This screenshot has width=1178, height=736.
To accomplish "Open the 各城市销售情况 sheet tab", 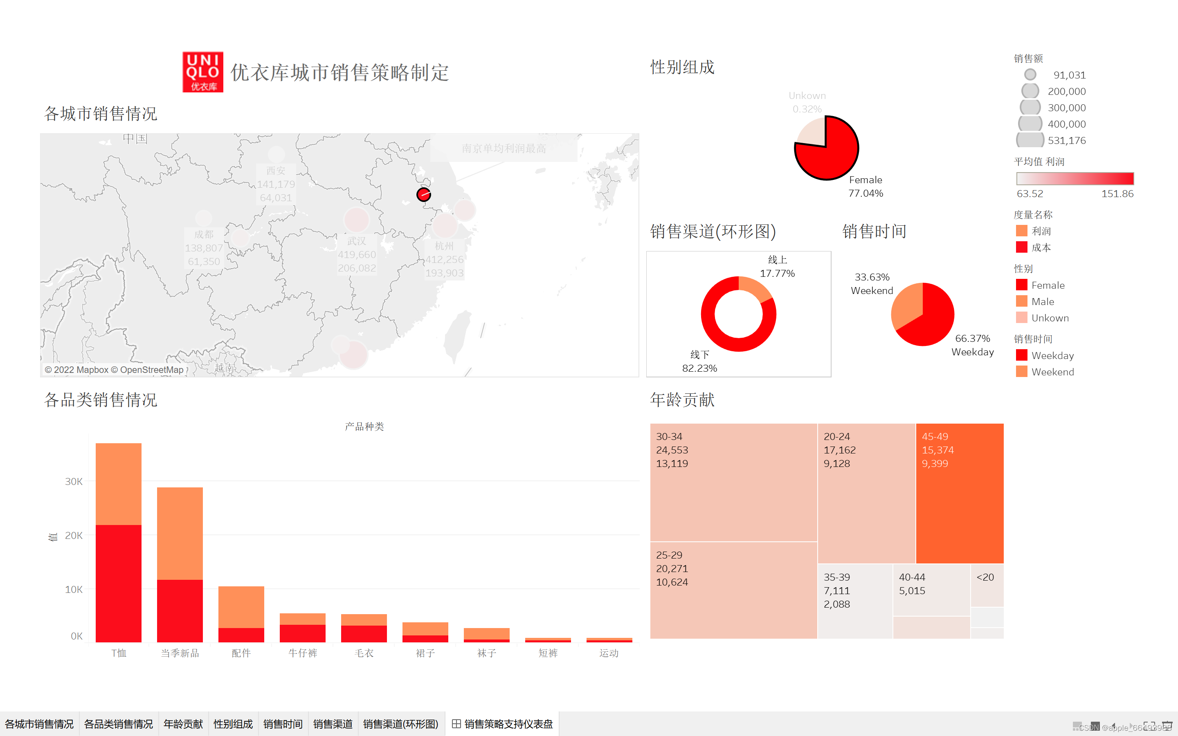I will [39, 724].
